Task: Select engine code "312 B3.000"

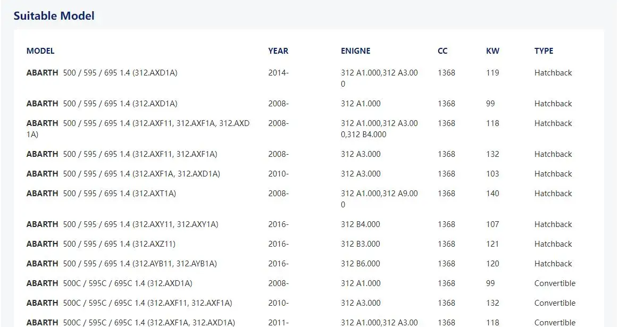Action: click(361, 244)
